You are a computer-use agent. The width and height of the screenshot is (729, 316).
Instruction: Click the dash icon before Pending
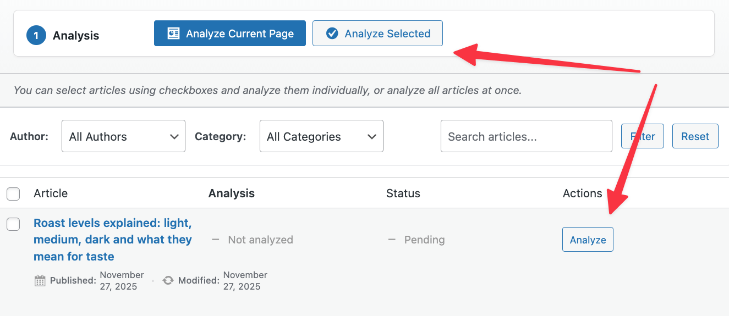(x=392, y=240)
